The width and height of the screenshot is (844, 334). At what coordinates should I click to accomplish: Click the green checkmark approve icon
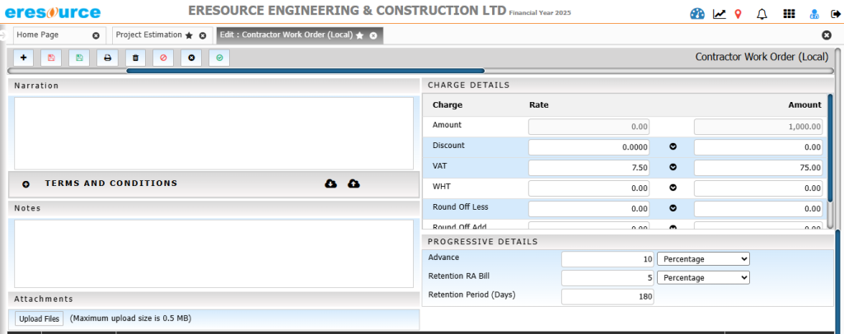pos(219,58)
